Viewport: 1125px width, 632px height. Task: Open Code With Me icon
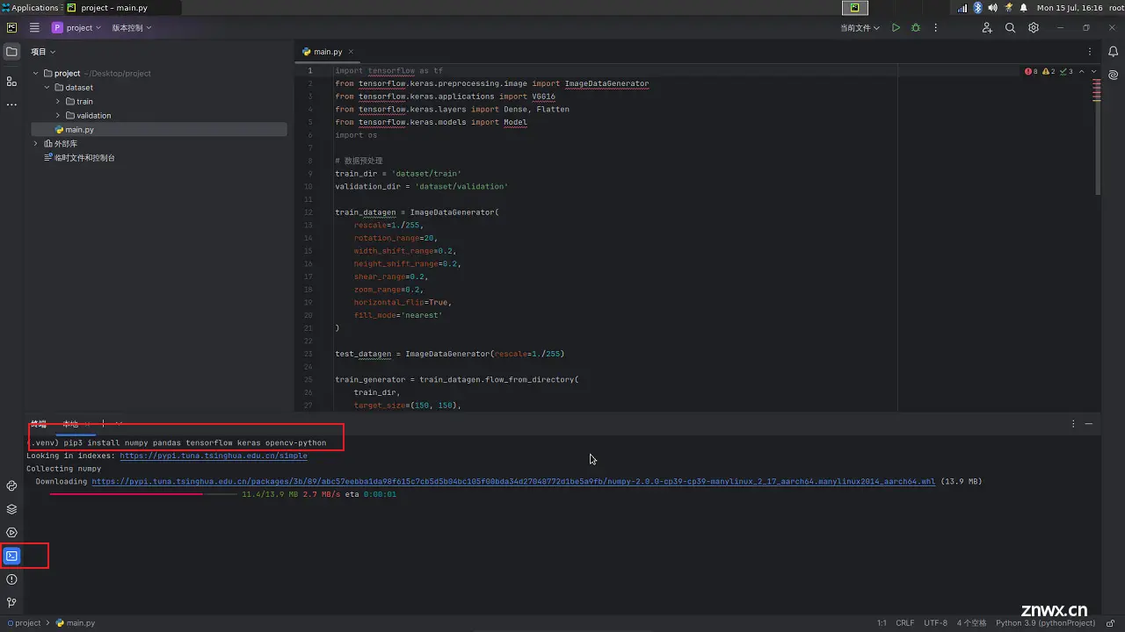click(x=987, y=28)
